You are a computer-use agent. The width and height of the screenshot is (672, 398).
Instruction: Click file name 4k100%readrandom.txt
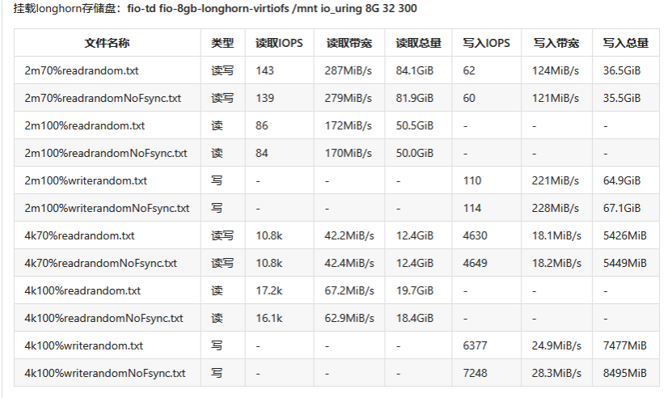(82, 290)
